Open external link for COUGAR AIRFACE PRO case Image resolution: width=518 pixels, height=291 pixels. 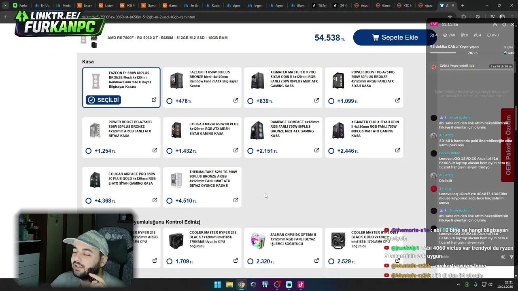(155, 200)
